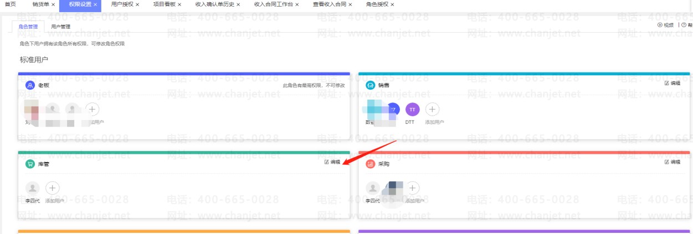Click the 此角色有最高权限，不可修改 notice
The width and height of the screenshot is (693, 234).
pyautogui.click(x=314, y=85)
